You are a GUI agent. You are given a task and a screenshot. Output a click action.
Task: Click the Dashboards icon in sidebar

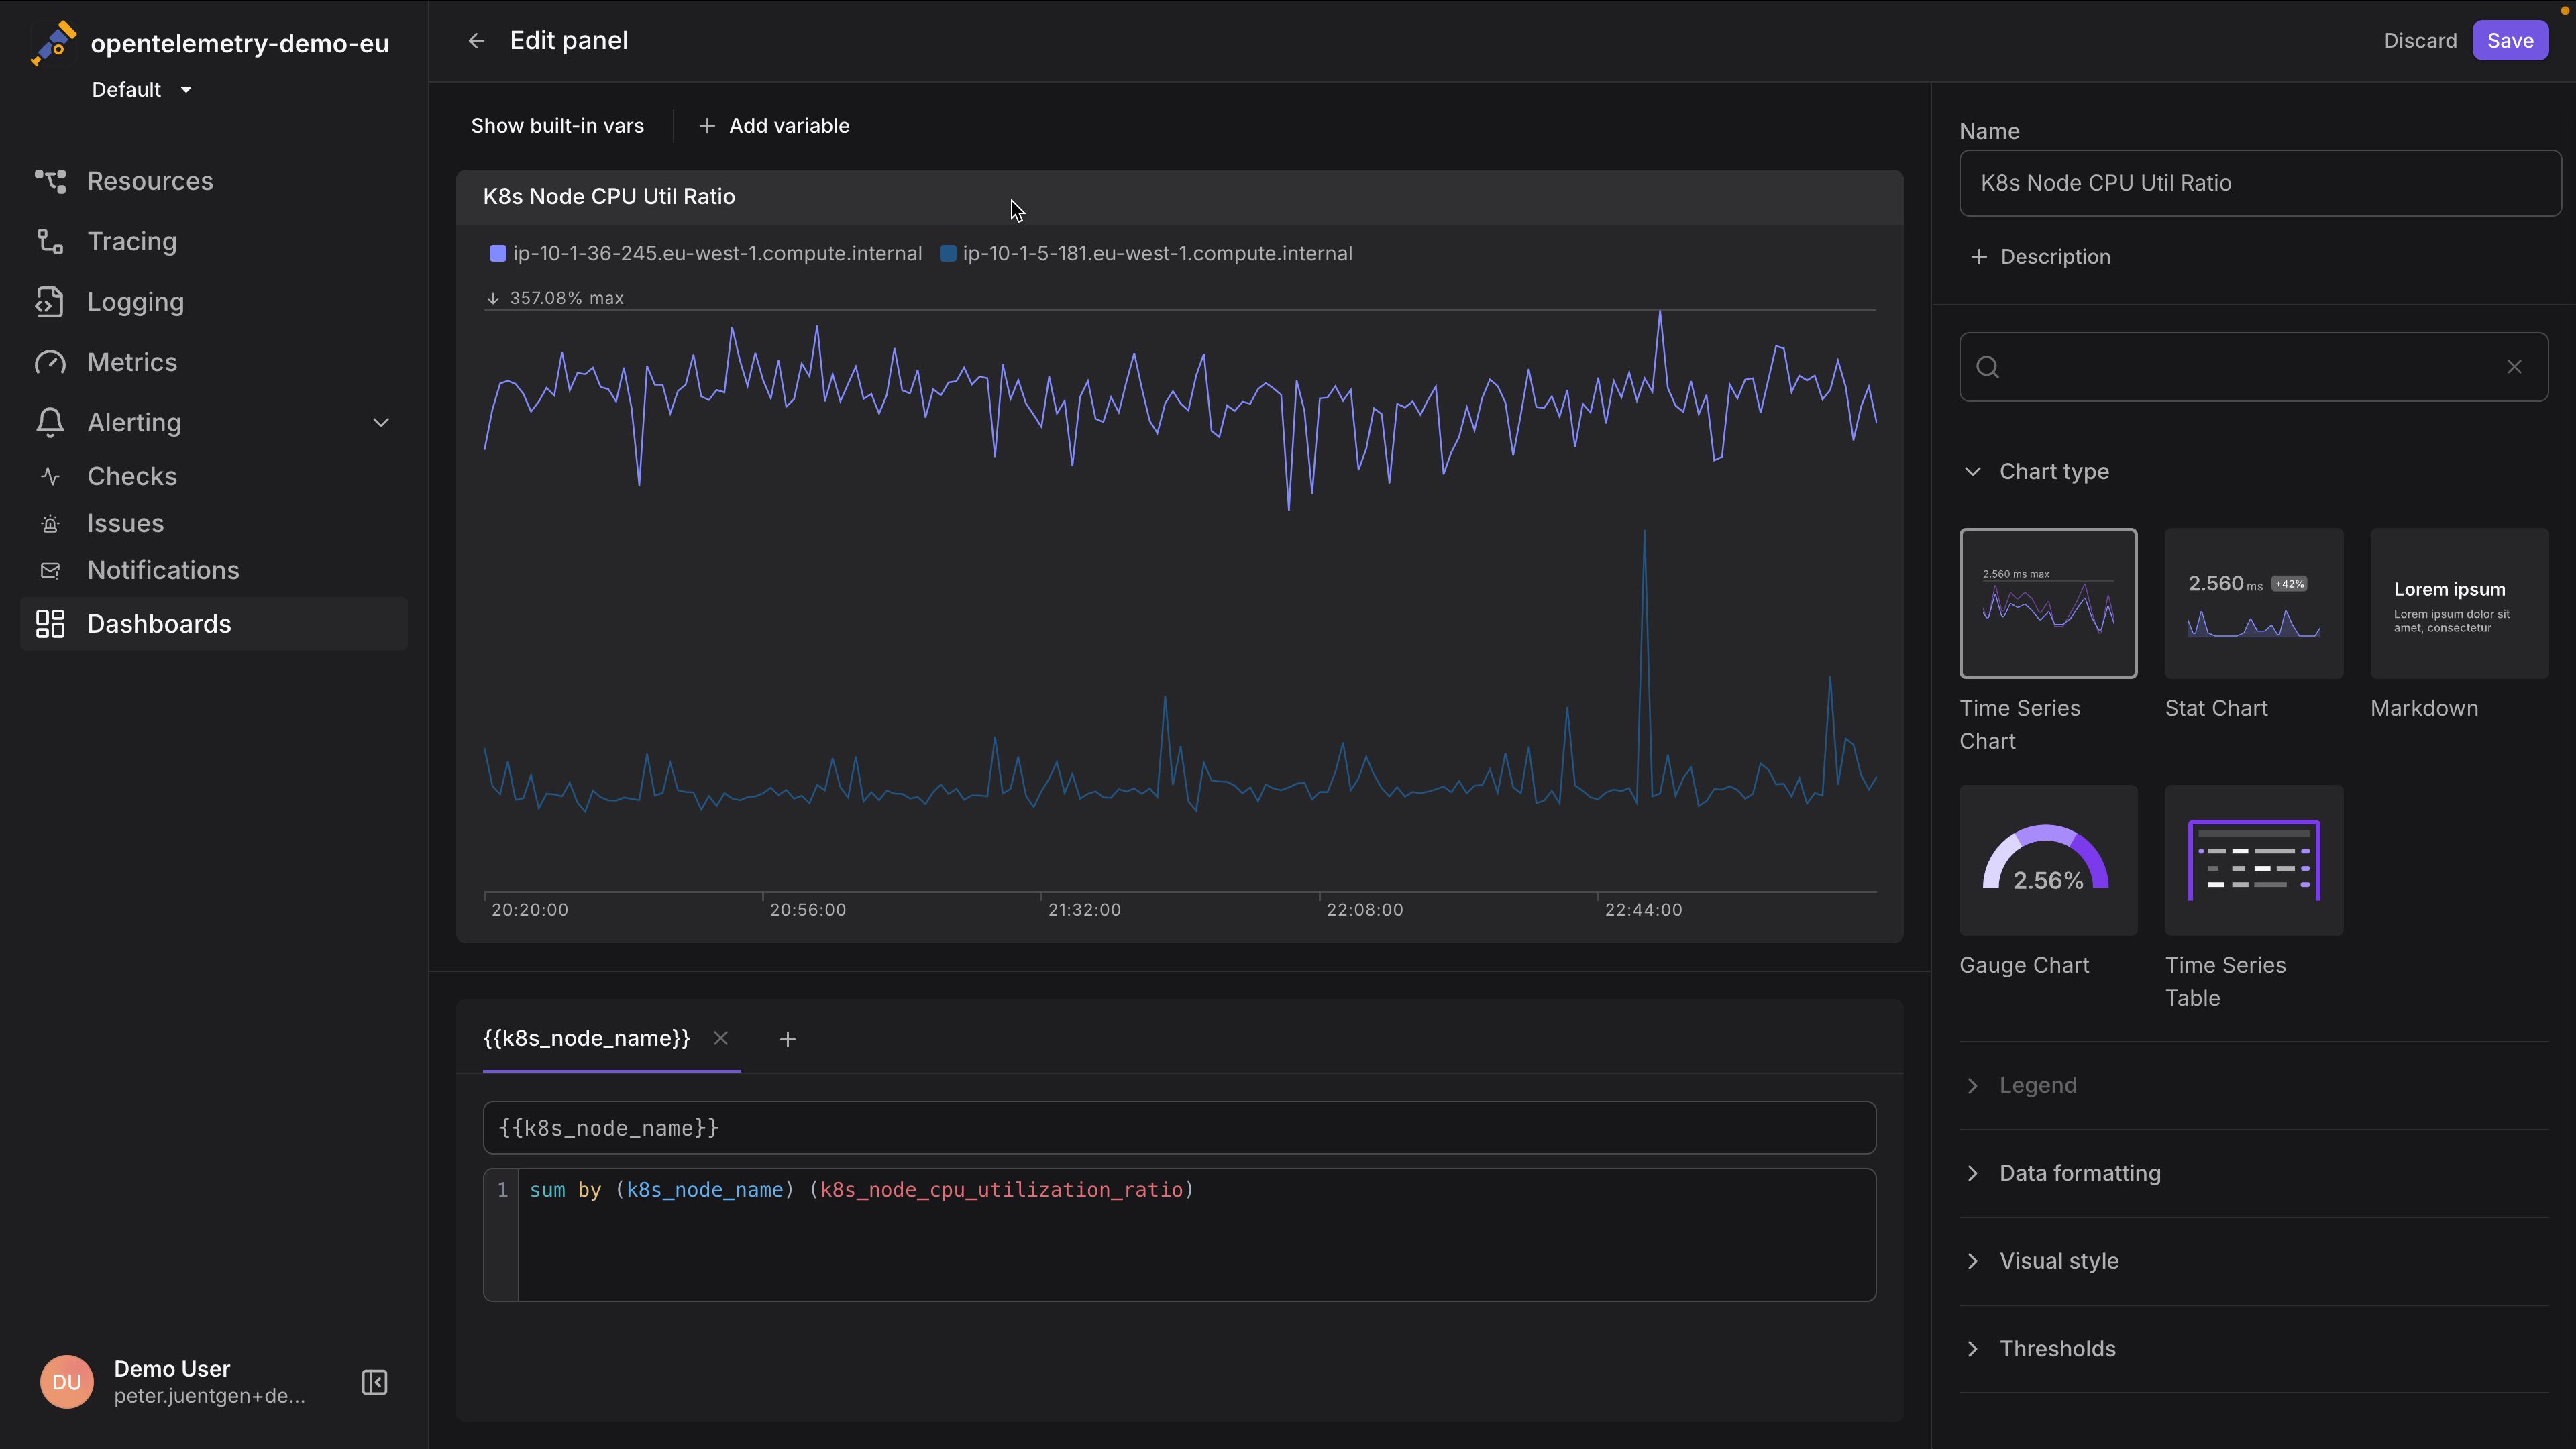pyautogui.click(x=48, y=623)
